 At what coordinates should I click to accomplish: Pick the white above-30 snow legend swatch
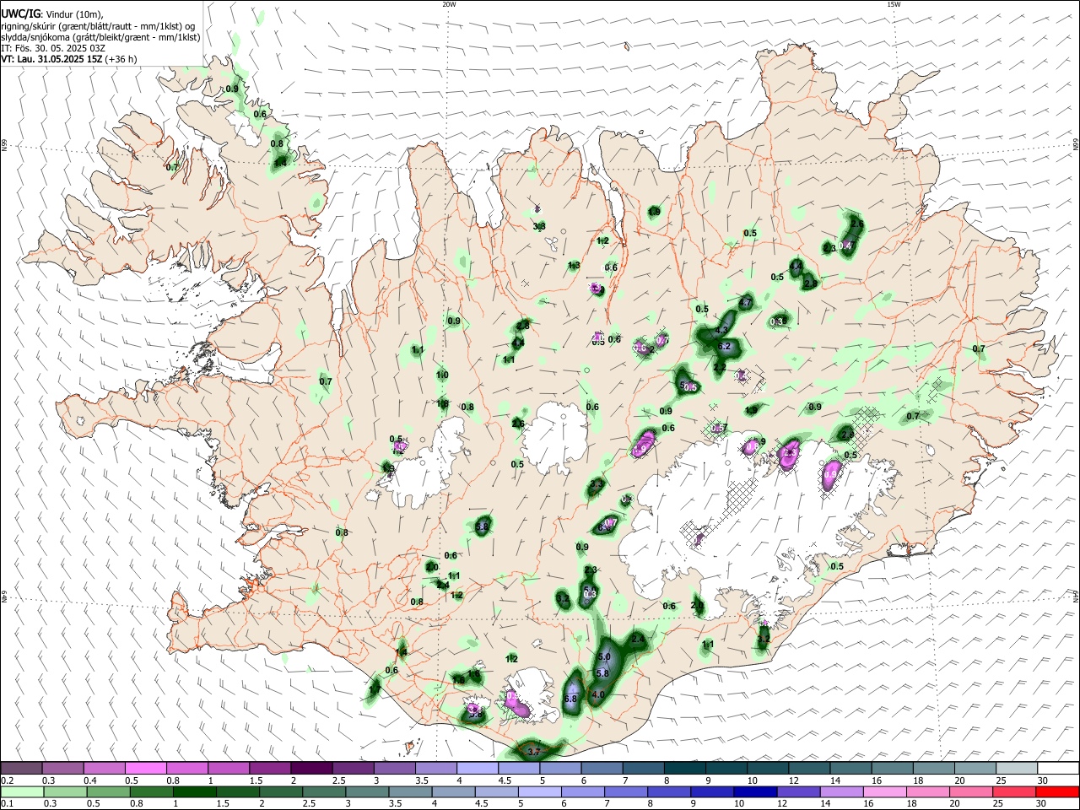click(x=1058, y=769)
